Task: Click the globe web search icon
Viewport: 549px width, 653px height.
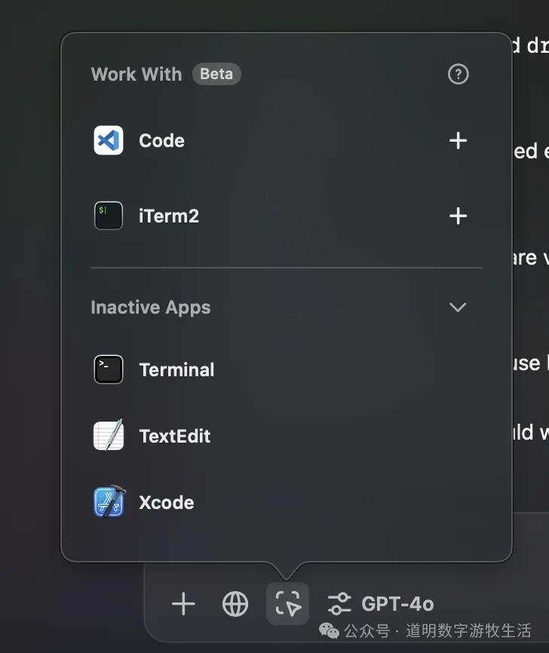Action: [235, 604]
